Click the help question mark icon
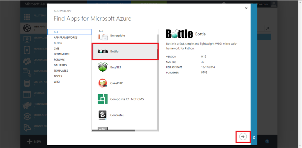The image size is (302, 148). point(267,142)
